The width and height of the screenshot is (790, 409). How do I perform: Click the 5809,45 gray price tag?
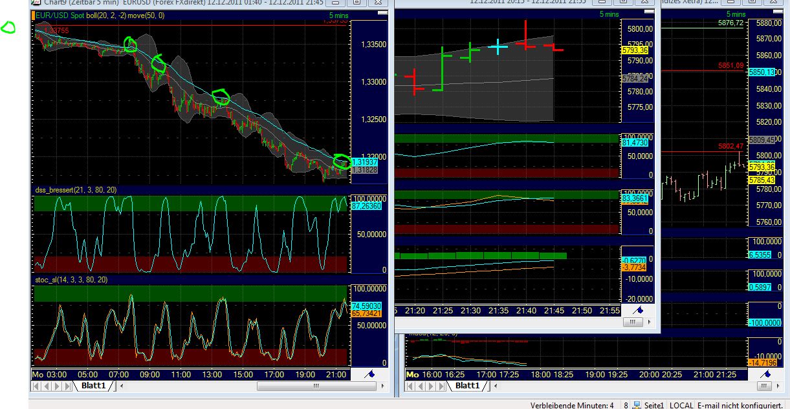click(761, 140)
